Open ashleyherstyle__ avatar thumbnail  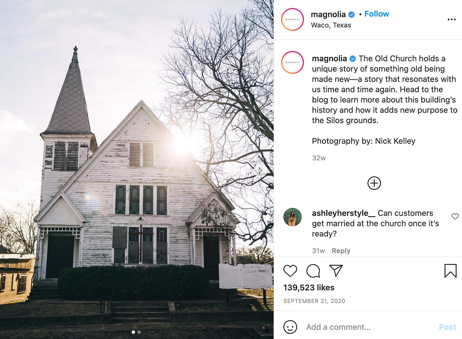click(293, 217)
